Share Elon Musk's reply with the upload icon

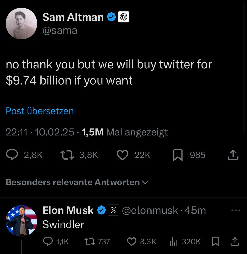235,241
